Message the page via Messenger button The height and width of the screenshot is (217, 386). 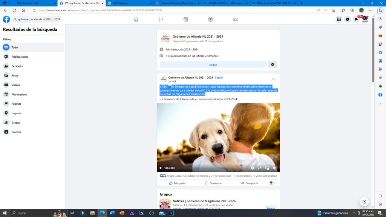(273, 64)
